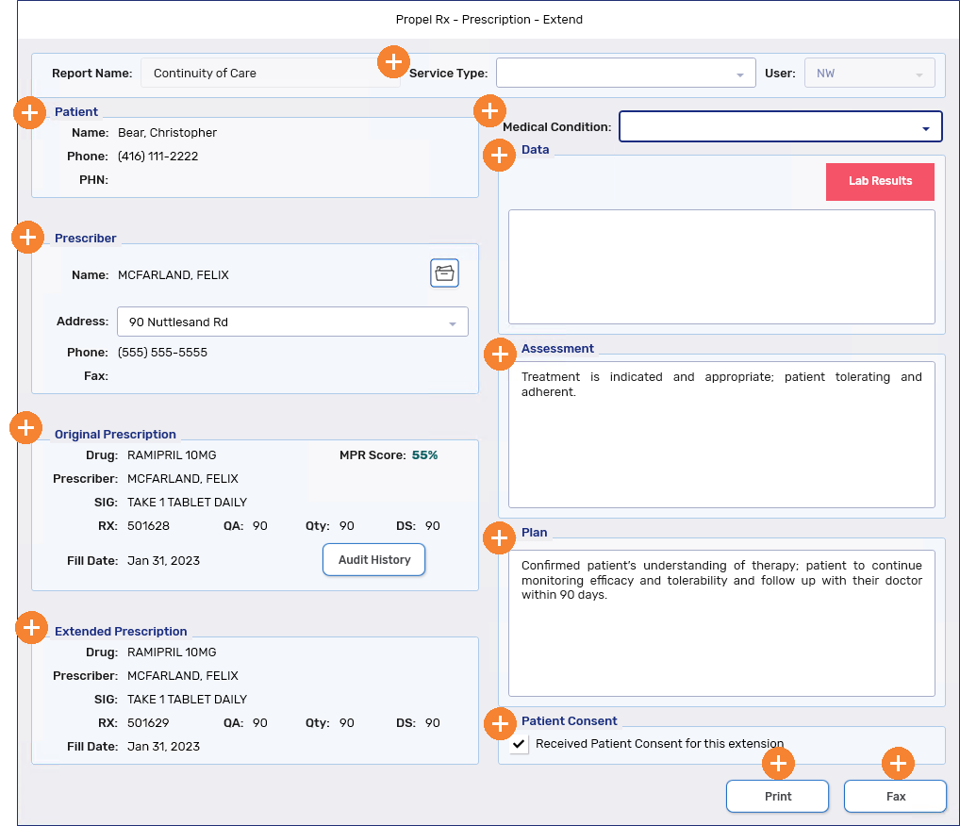This screenshot has width=960, height=826.
Task: Click the plus hotspot beside the Patient section
Action: (x=30, y=112)
